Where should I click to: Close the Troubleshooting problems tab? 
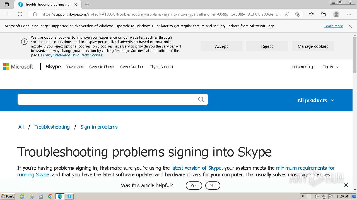(76, 4)
